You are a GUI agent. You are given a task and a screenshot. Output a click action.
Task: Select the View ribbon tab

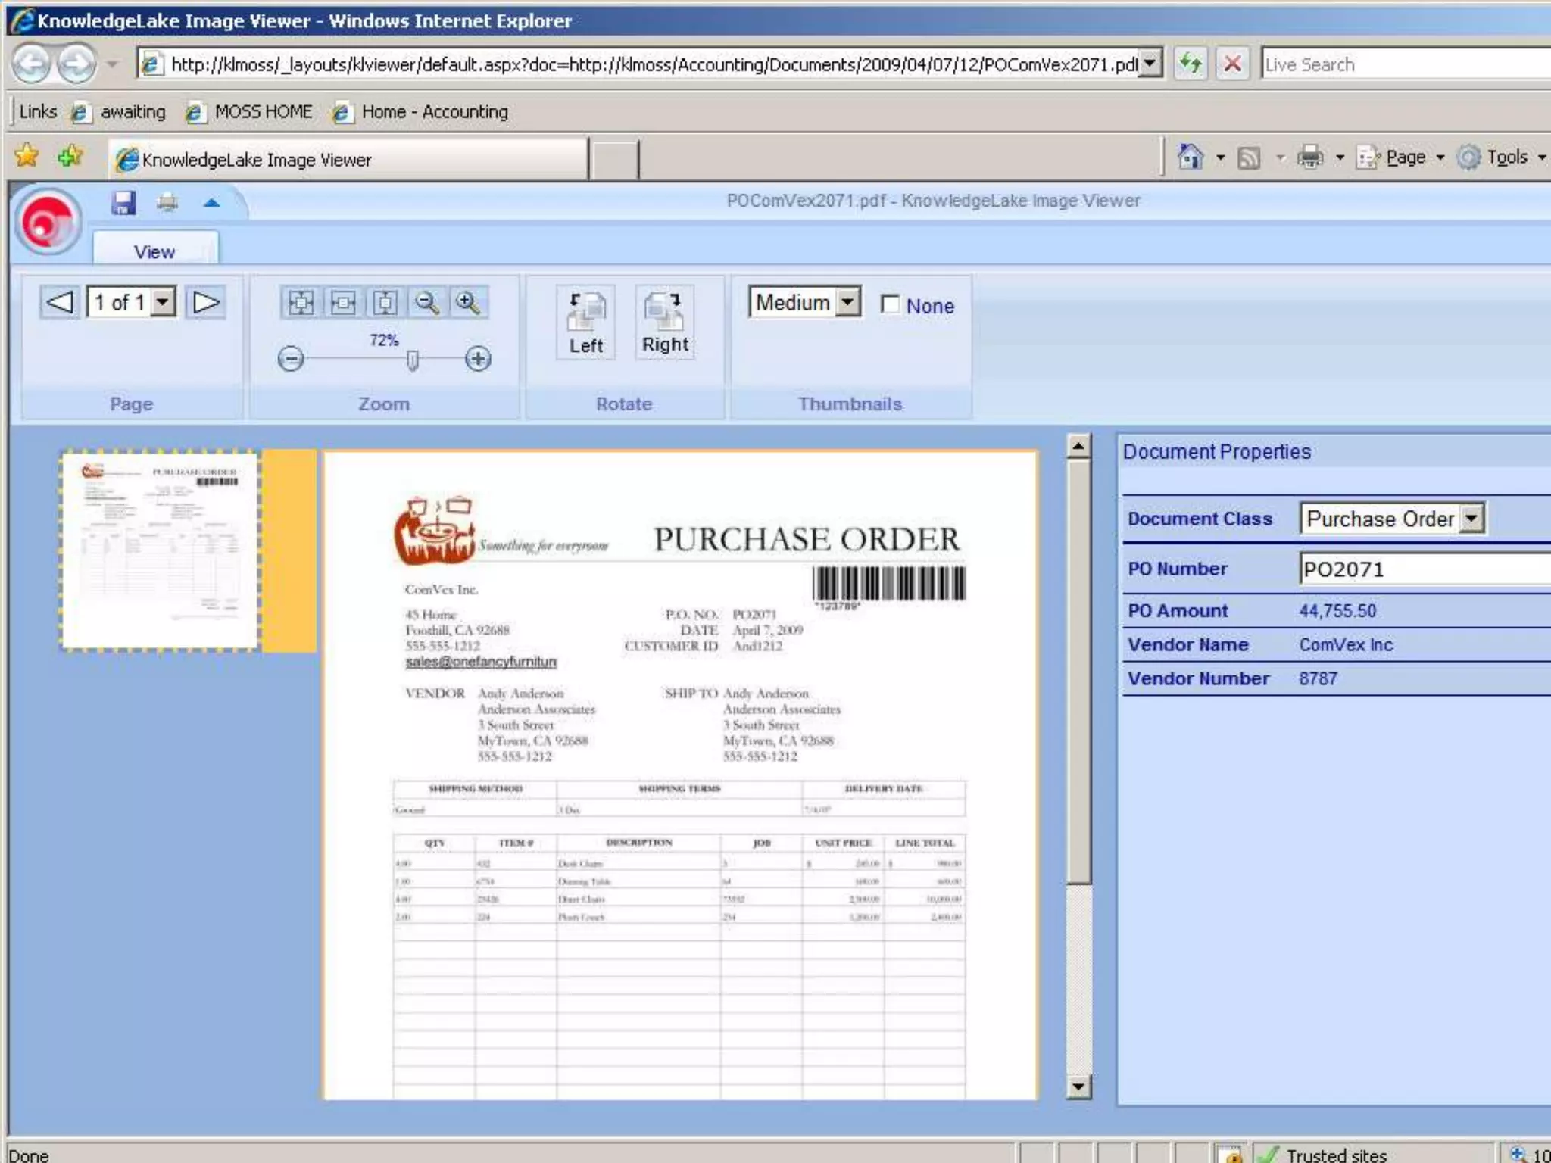point(154,251)
